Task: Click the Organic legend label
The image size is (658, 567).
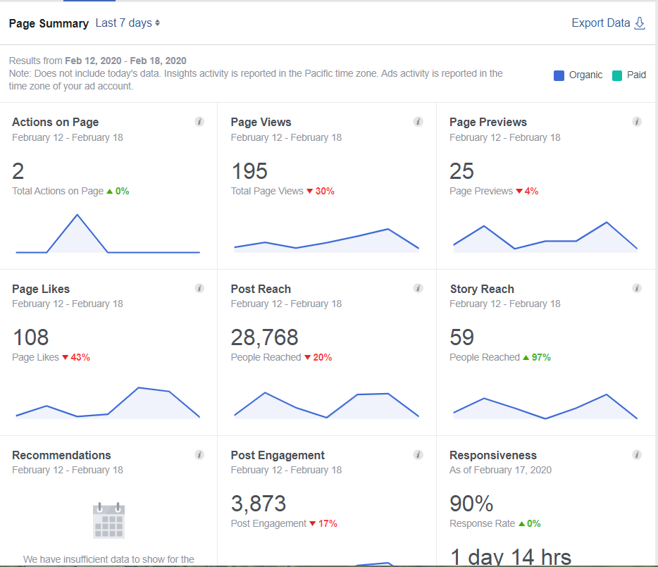Action: (x=585, y=75)
